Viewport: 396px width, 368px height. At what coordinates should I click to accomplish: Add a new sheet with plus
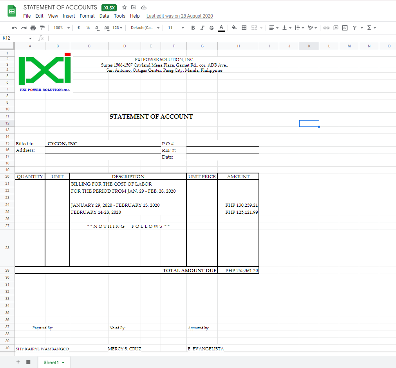point(18,362)
